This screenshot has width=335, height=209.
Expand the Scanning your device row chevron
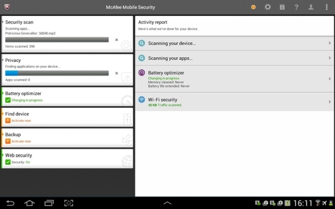click(330, 43)
